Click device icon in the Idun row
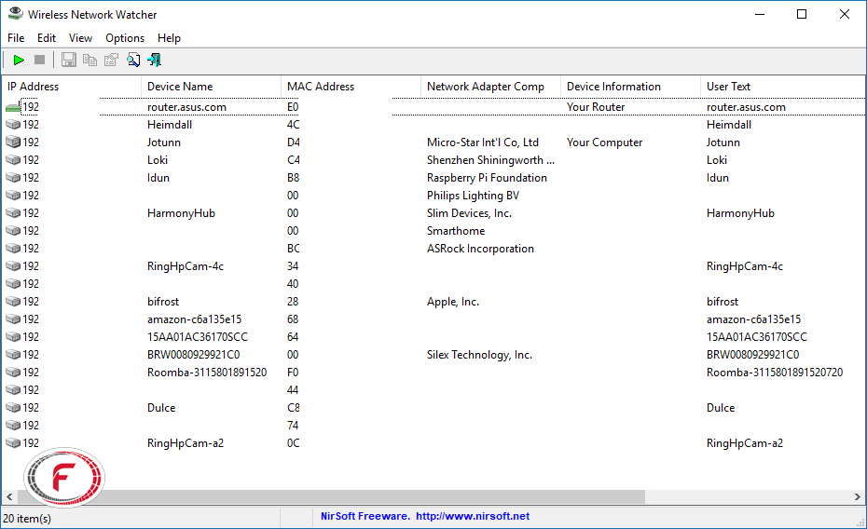 (13, 178)
